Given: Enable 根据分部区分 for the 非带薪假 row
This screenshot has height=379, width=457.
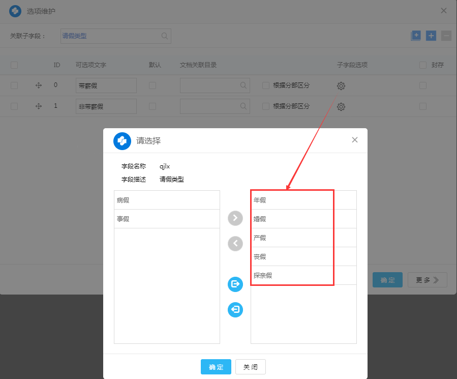Looking at the screenshot, I should 266,106.
